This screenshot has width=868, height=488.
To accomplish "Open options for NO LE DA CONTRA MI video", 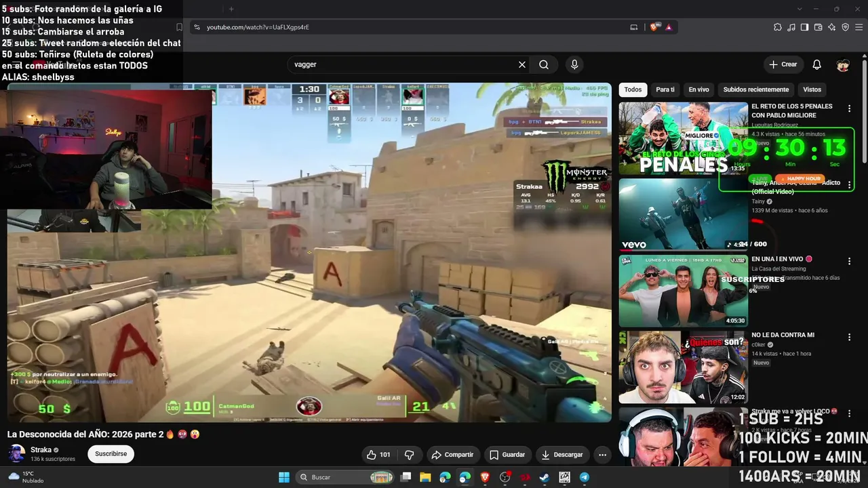I will tap(849, 337).
